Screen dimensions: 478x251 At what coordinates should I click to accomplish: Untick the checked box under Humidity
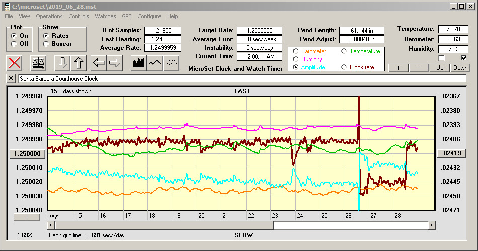464,58
